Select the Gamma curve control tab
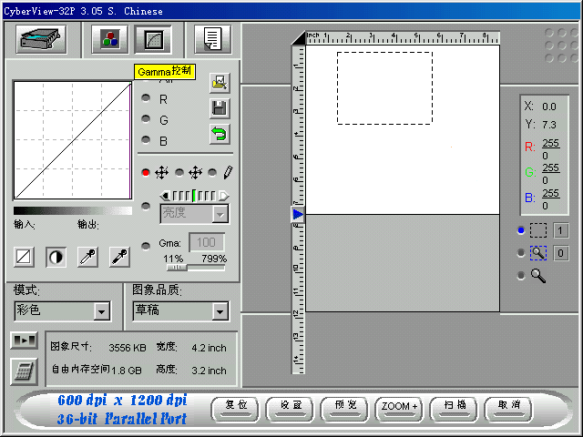 pyautogui.click(x=153, y=39)
